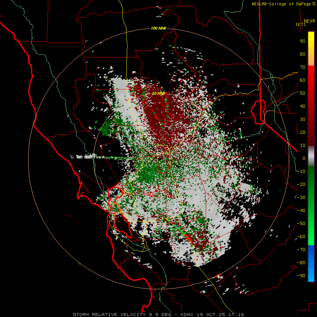This screenshot has height=317, width=317.
Task: Click the -50 scale value
Action: (x=301, y=224)
